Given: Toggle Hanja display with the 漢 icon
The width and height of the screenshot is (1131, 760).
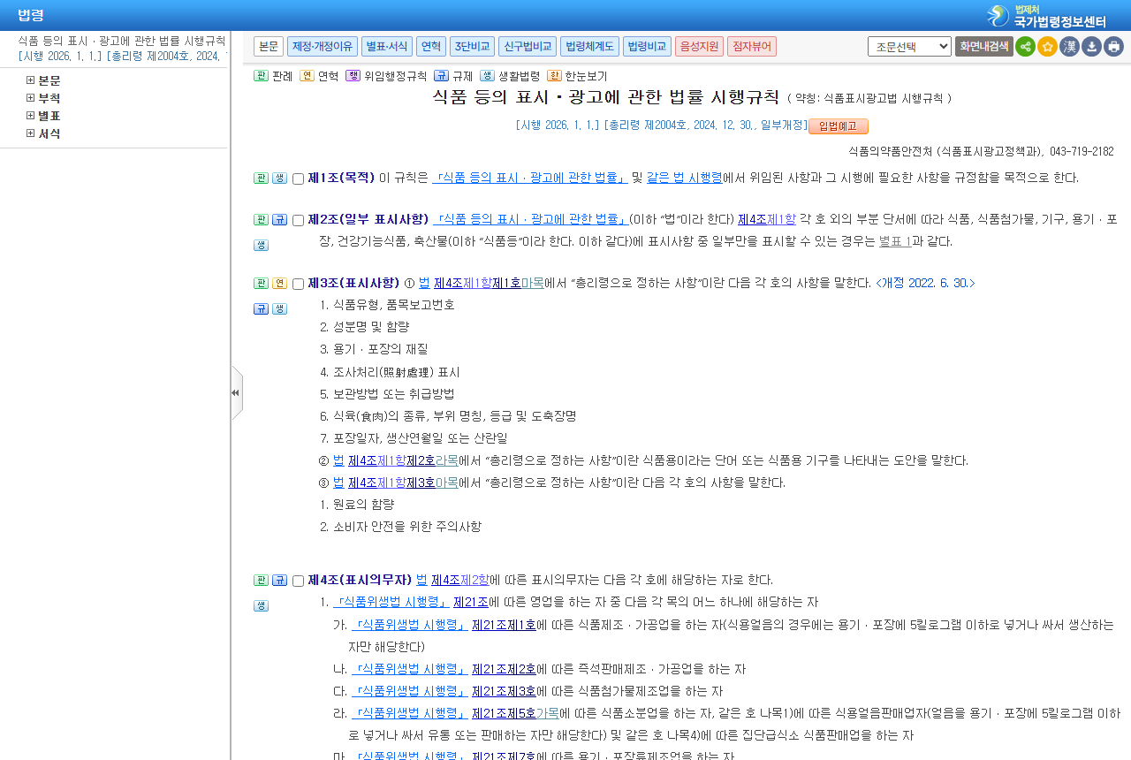Looking at the screenshot, I should pos(1069,47).
